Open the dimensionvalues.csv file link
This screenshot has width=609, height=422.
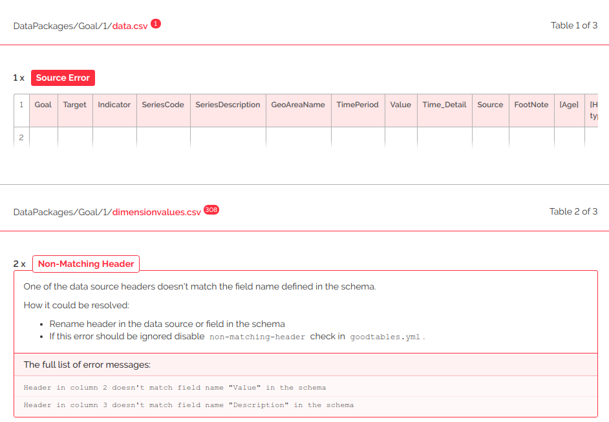point(156,213)
